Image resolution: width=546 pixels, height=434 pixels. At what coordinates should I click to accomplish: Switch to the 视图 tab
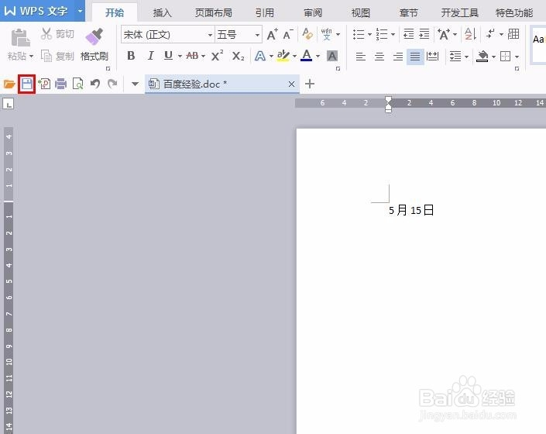click(x=360, y=13)
